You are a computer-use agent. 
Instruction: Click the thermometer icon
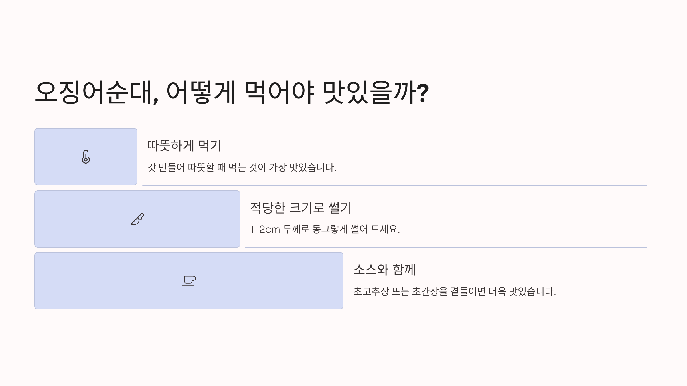86,157
